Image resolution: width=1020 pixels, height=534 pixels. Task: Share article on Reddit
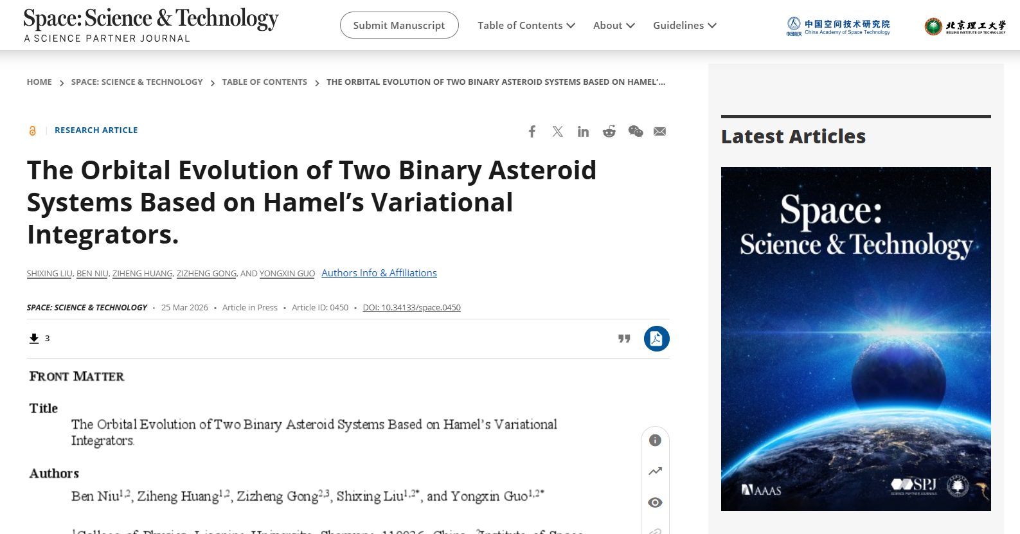[x=609, y=132]
